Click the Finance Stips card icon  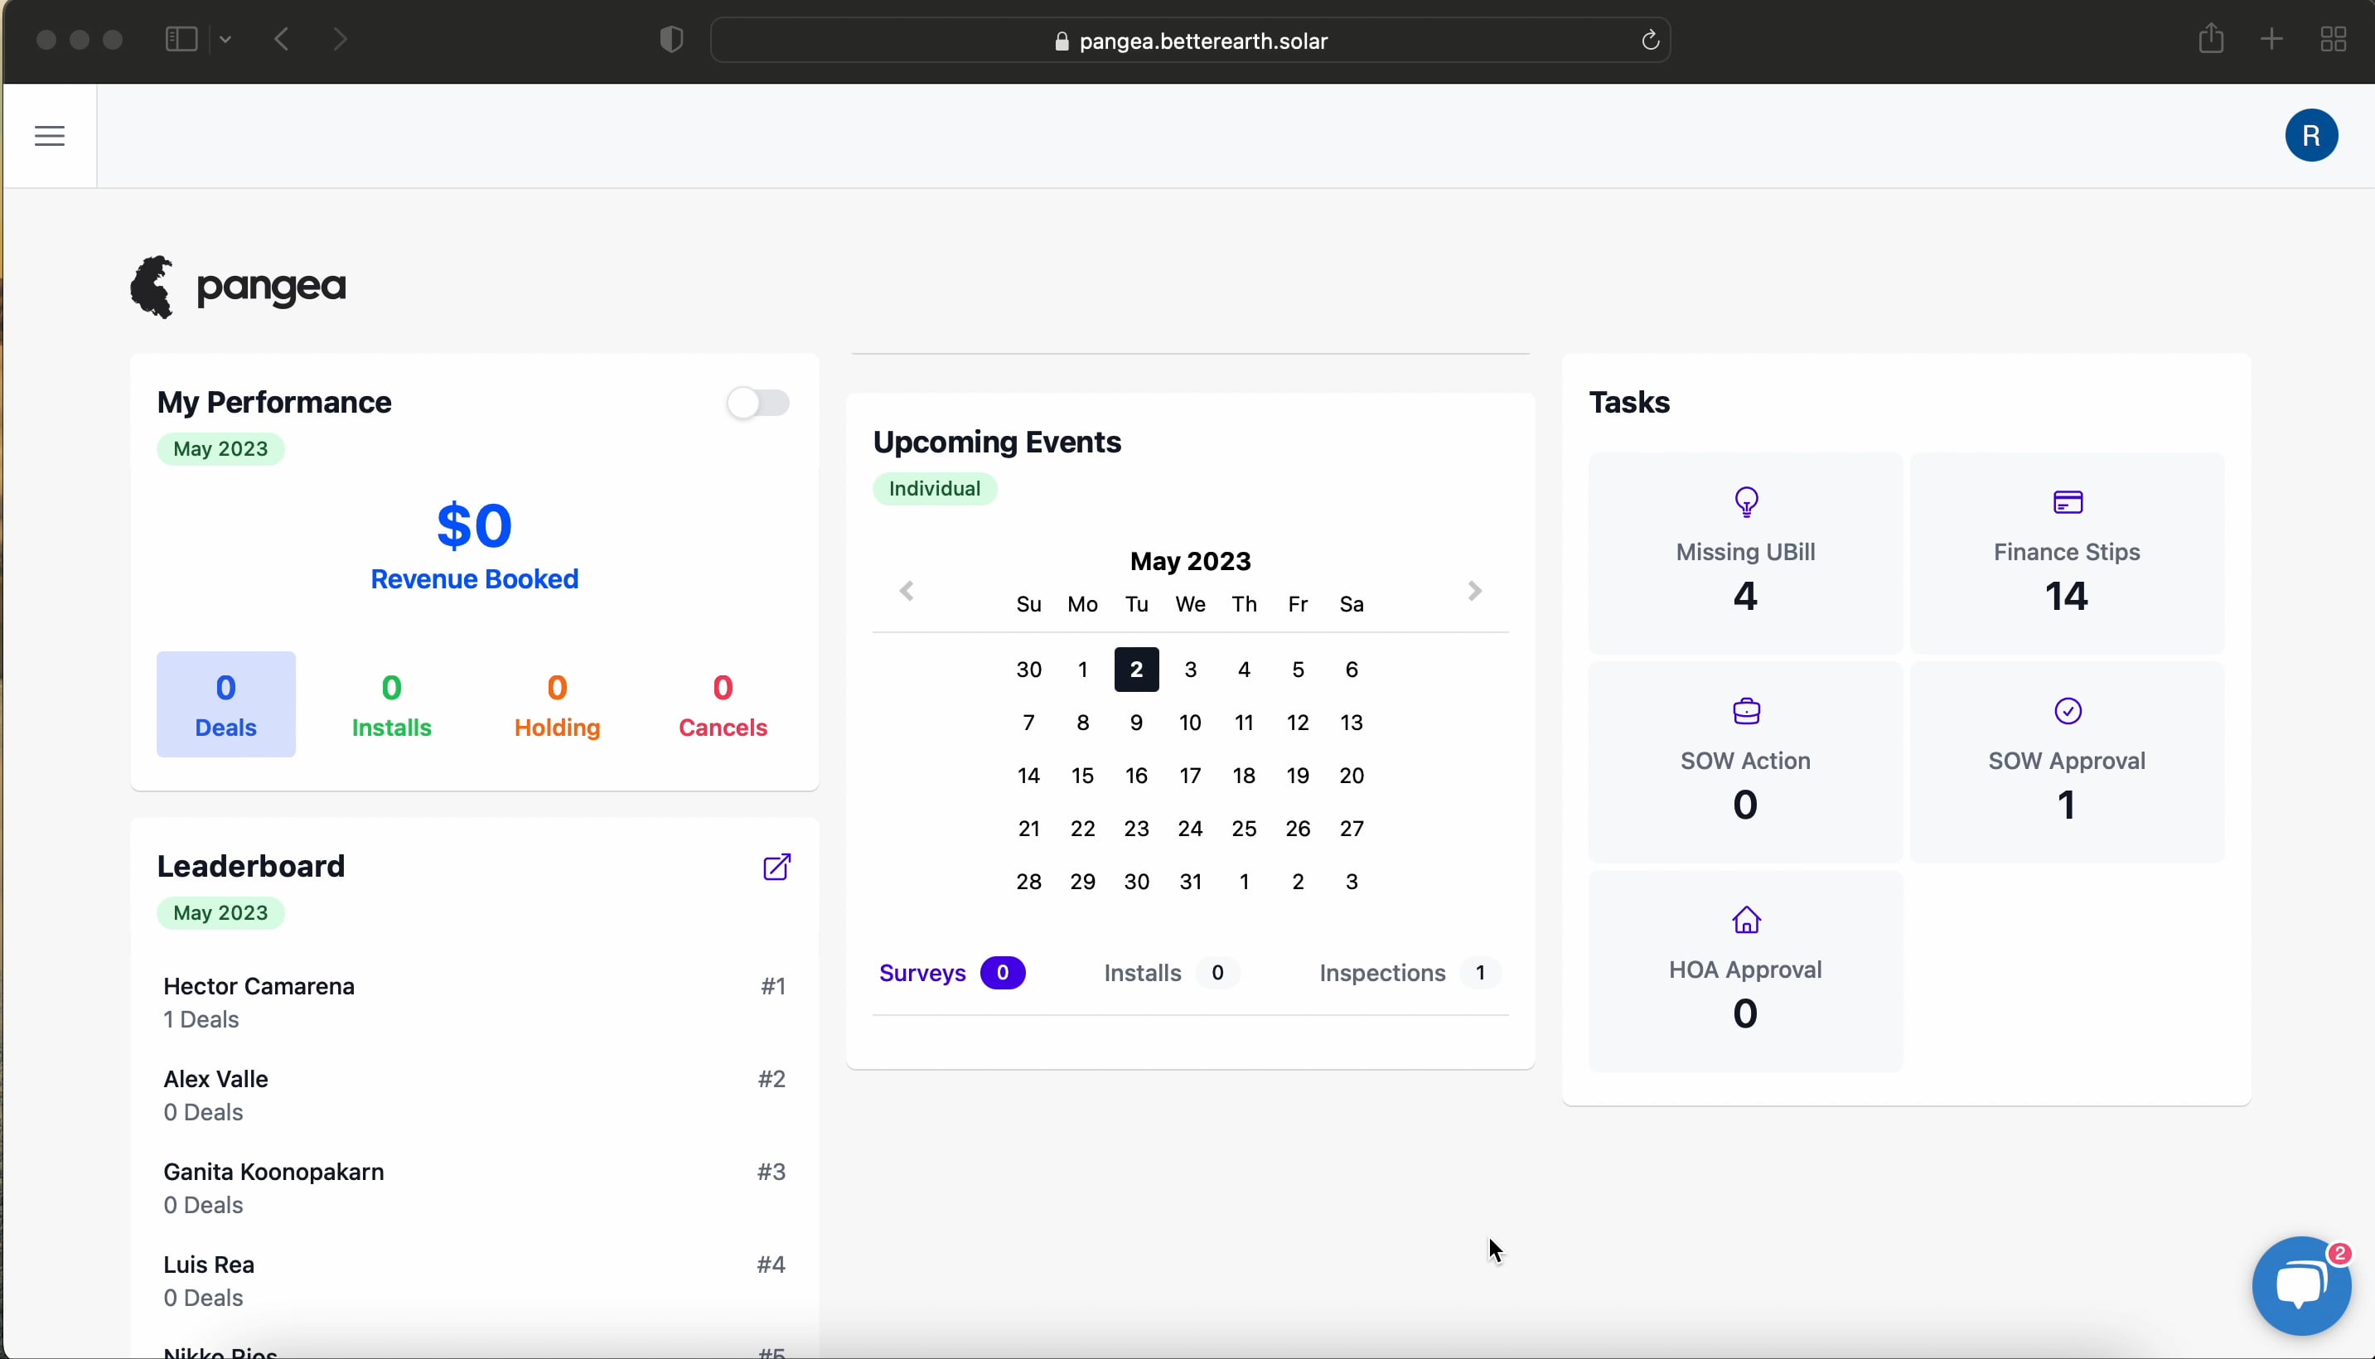pyautogui.click(x=2067, y=502)
